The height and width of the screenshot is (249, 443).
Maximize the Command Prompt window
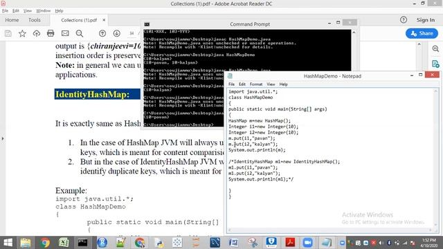coord(338,23)
